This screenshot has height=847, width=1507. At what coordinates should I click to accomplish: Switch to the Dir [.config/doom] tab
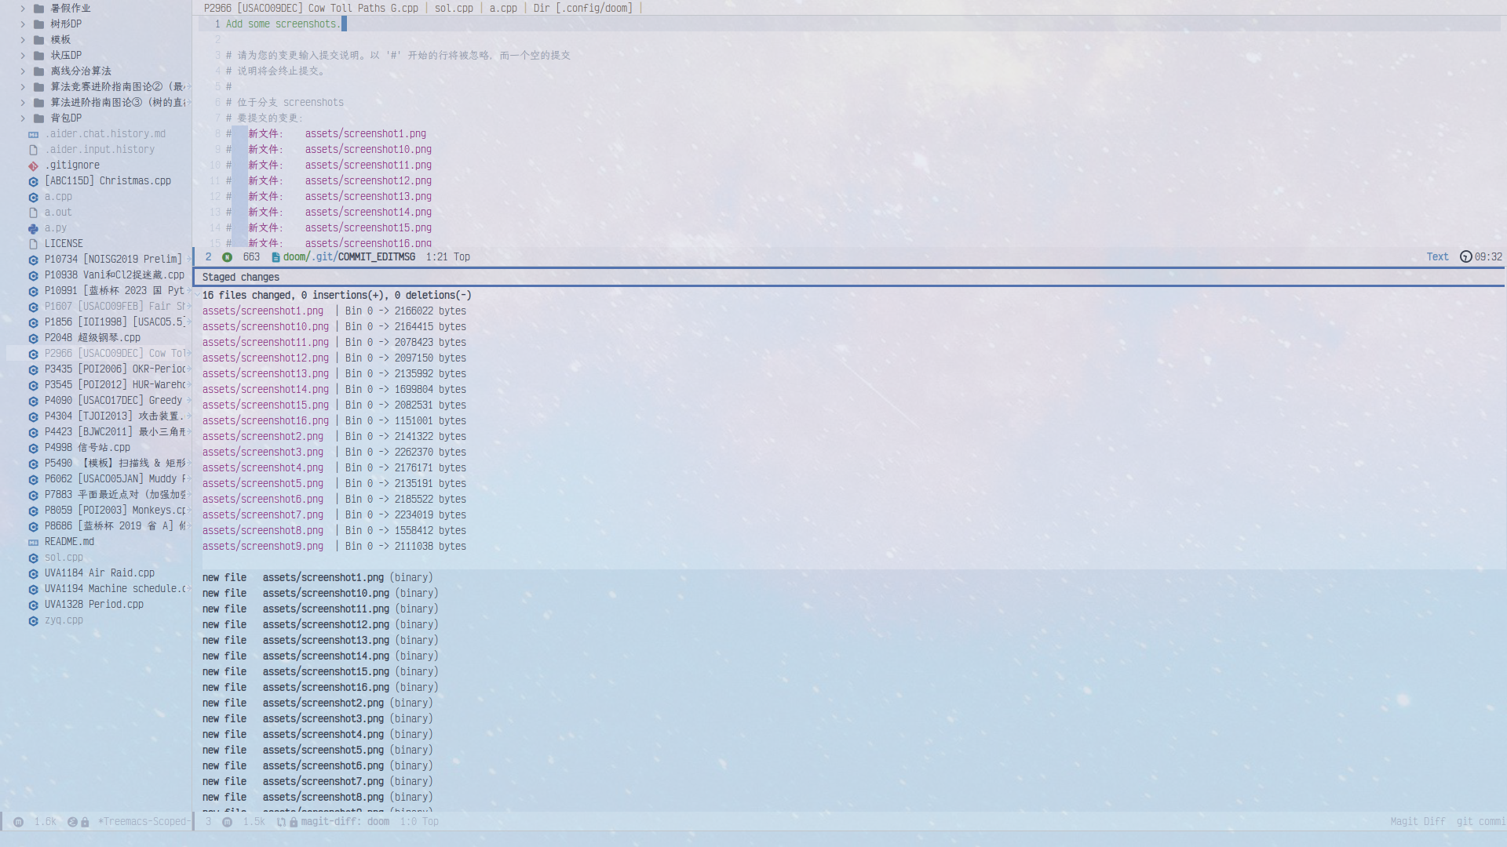click(582, 8)
